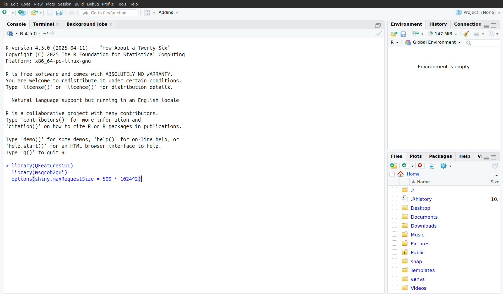Create a new project with the R cube icon
503x294 pixels.
tap(22, 13)
